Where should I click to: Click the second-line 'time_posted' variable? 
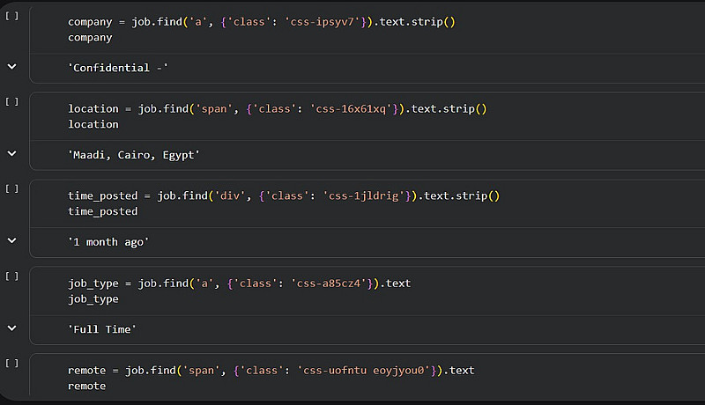coord(102,212)
